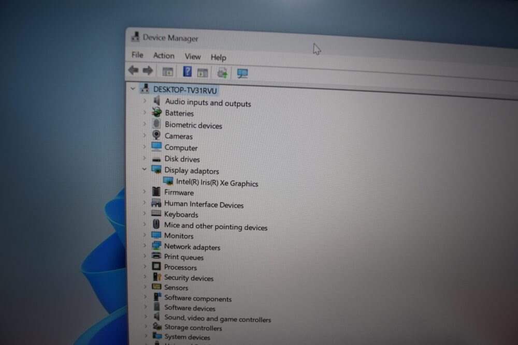This screenshot has width=518, height=345.
Task: Click the Device Manager window title text
Action: 170,38
